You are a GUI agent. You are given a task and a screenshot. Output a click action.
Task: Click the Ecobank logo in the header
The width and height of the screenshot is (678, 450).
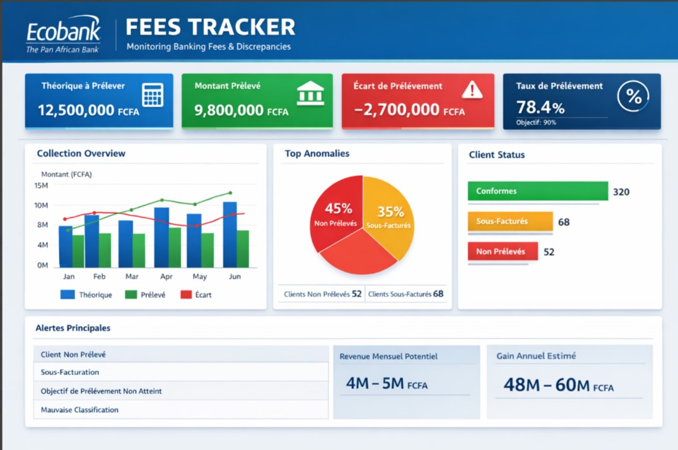[63, 35]
